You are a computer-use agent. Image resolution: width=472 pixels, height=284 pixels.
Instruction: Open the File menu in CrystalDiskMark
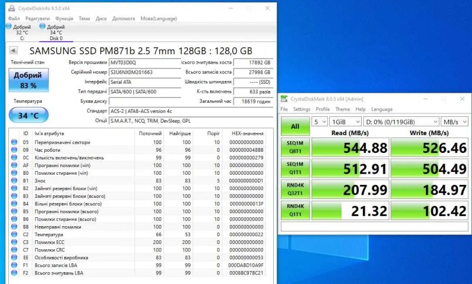(284, 109)
